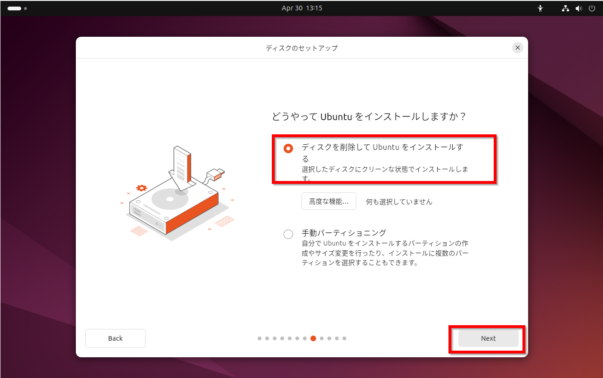Open clock Apr 30 13:15 calendar
The image size is (603, 378).
302,8
